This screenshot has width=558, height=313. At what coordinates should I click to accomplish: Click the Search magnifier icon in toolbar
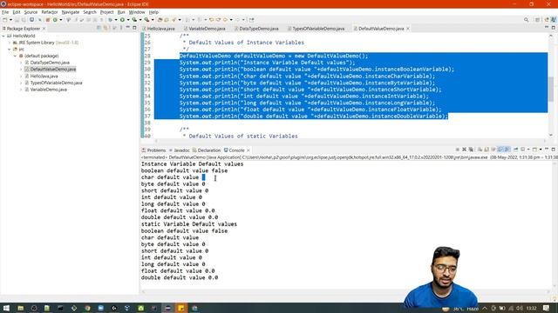526,20
